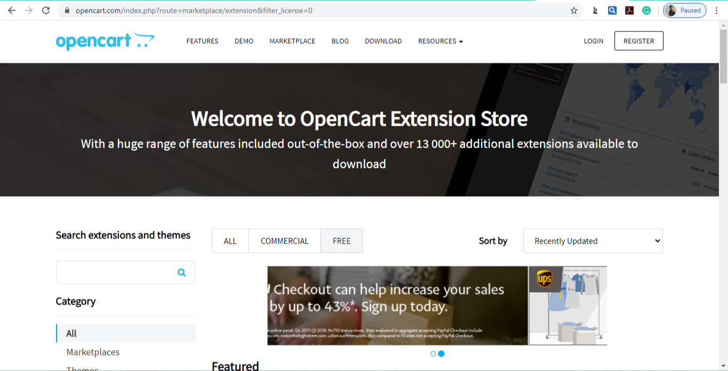Open the Adobe Acrobat PDF extension icon
728x371 pixels.
coord(629,10)
